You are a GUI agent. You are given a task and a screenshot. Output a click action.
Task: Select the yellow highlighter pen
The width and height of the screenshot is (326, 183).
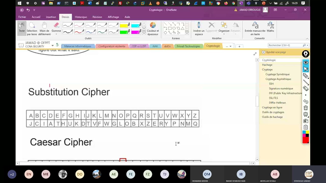[125, 25]
